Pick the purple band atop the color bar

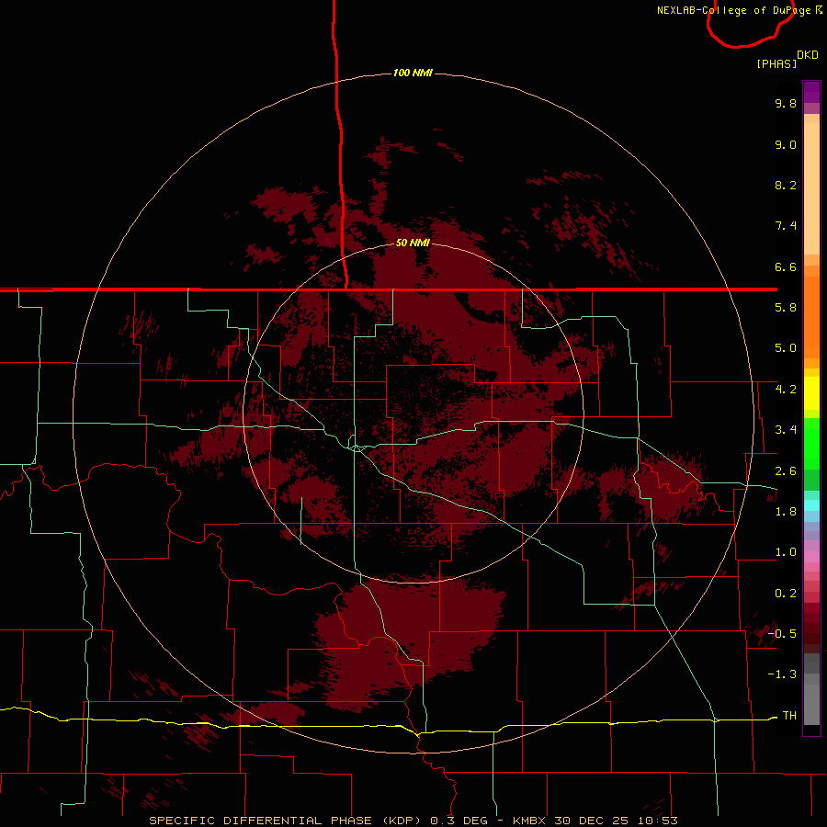(x=811, y=92)
